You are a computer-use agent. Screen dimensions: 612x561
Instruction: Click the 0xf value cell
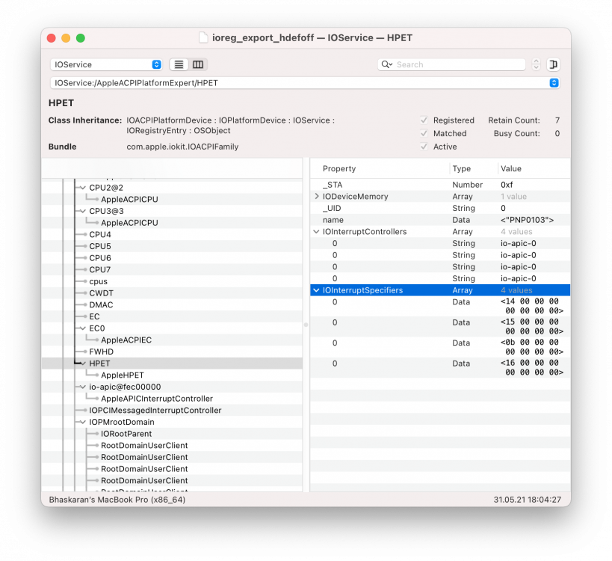click(507, 185)
